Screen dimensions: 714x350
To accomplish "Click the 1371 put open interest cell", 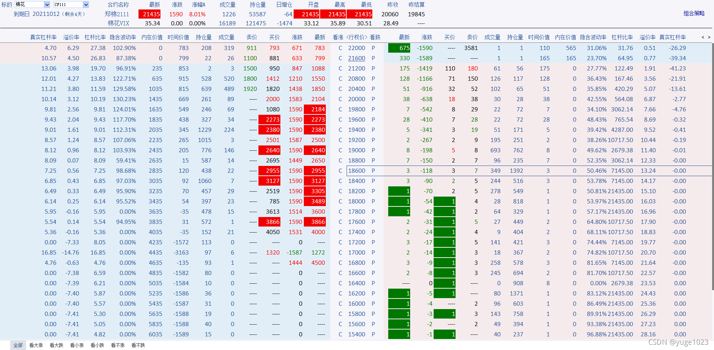I will [x=516, y=294].
